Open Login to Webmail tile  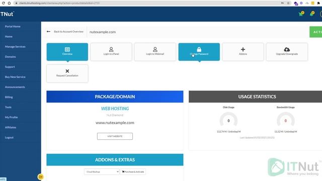click(x=155, y=52)
